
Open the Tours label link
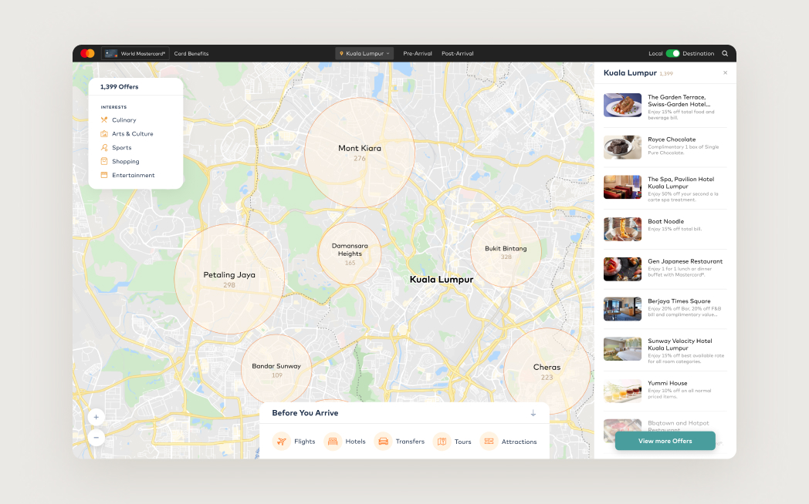click(x=463, y=442)
